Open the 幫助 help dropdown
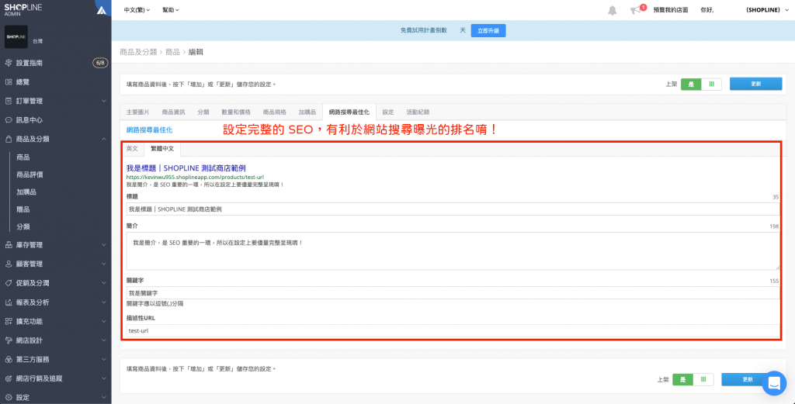 [x=171, y=10]
